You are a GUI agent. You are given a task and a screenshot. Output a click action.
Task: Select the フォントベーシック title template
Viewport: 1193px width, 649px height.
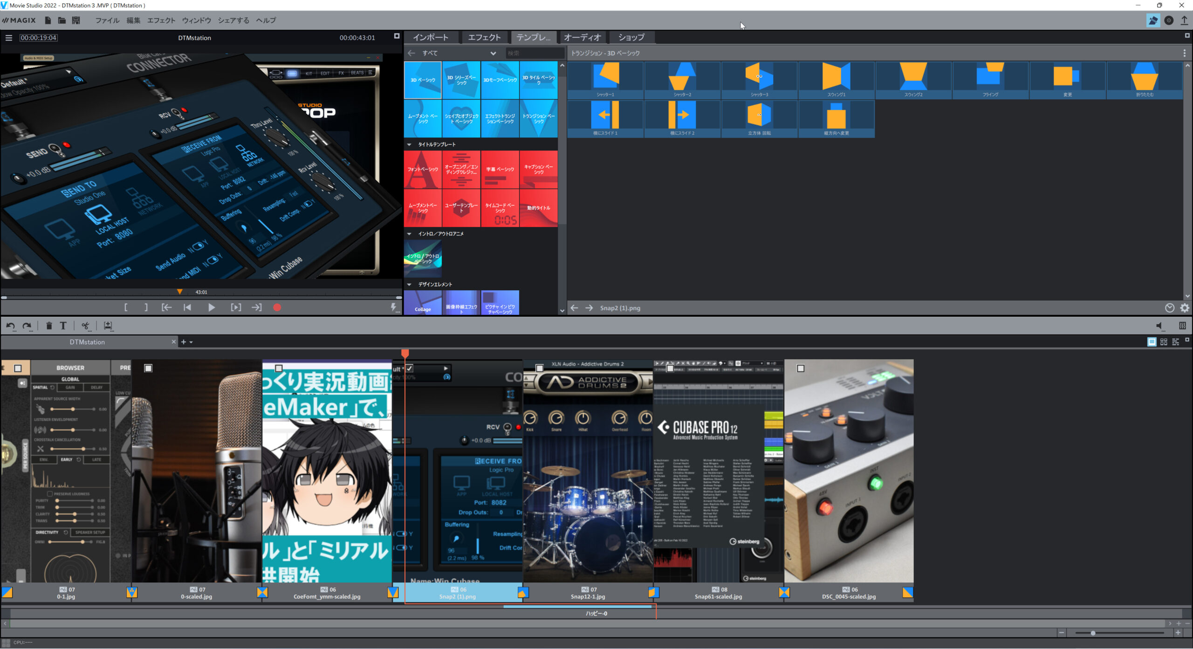pos(423,169)
